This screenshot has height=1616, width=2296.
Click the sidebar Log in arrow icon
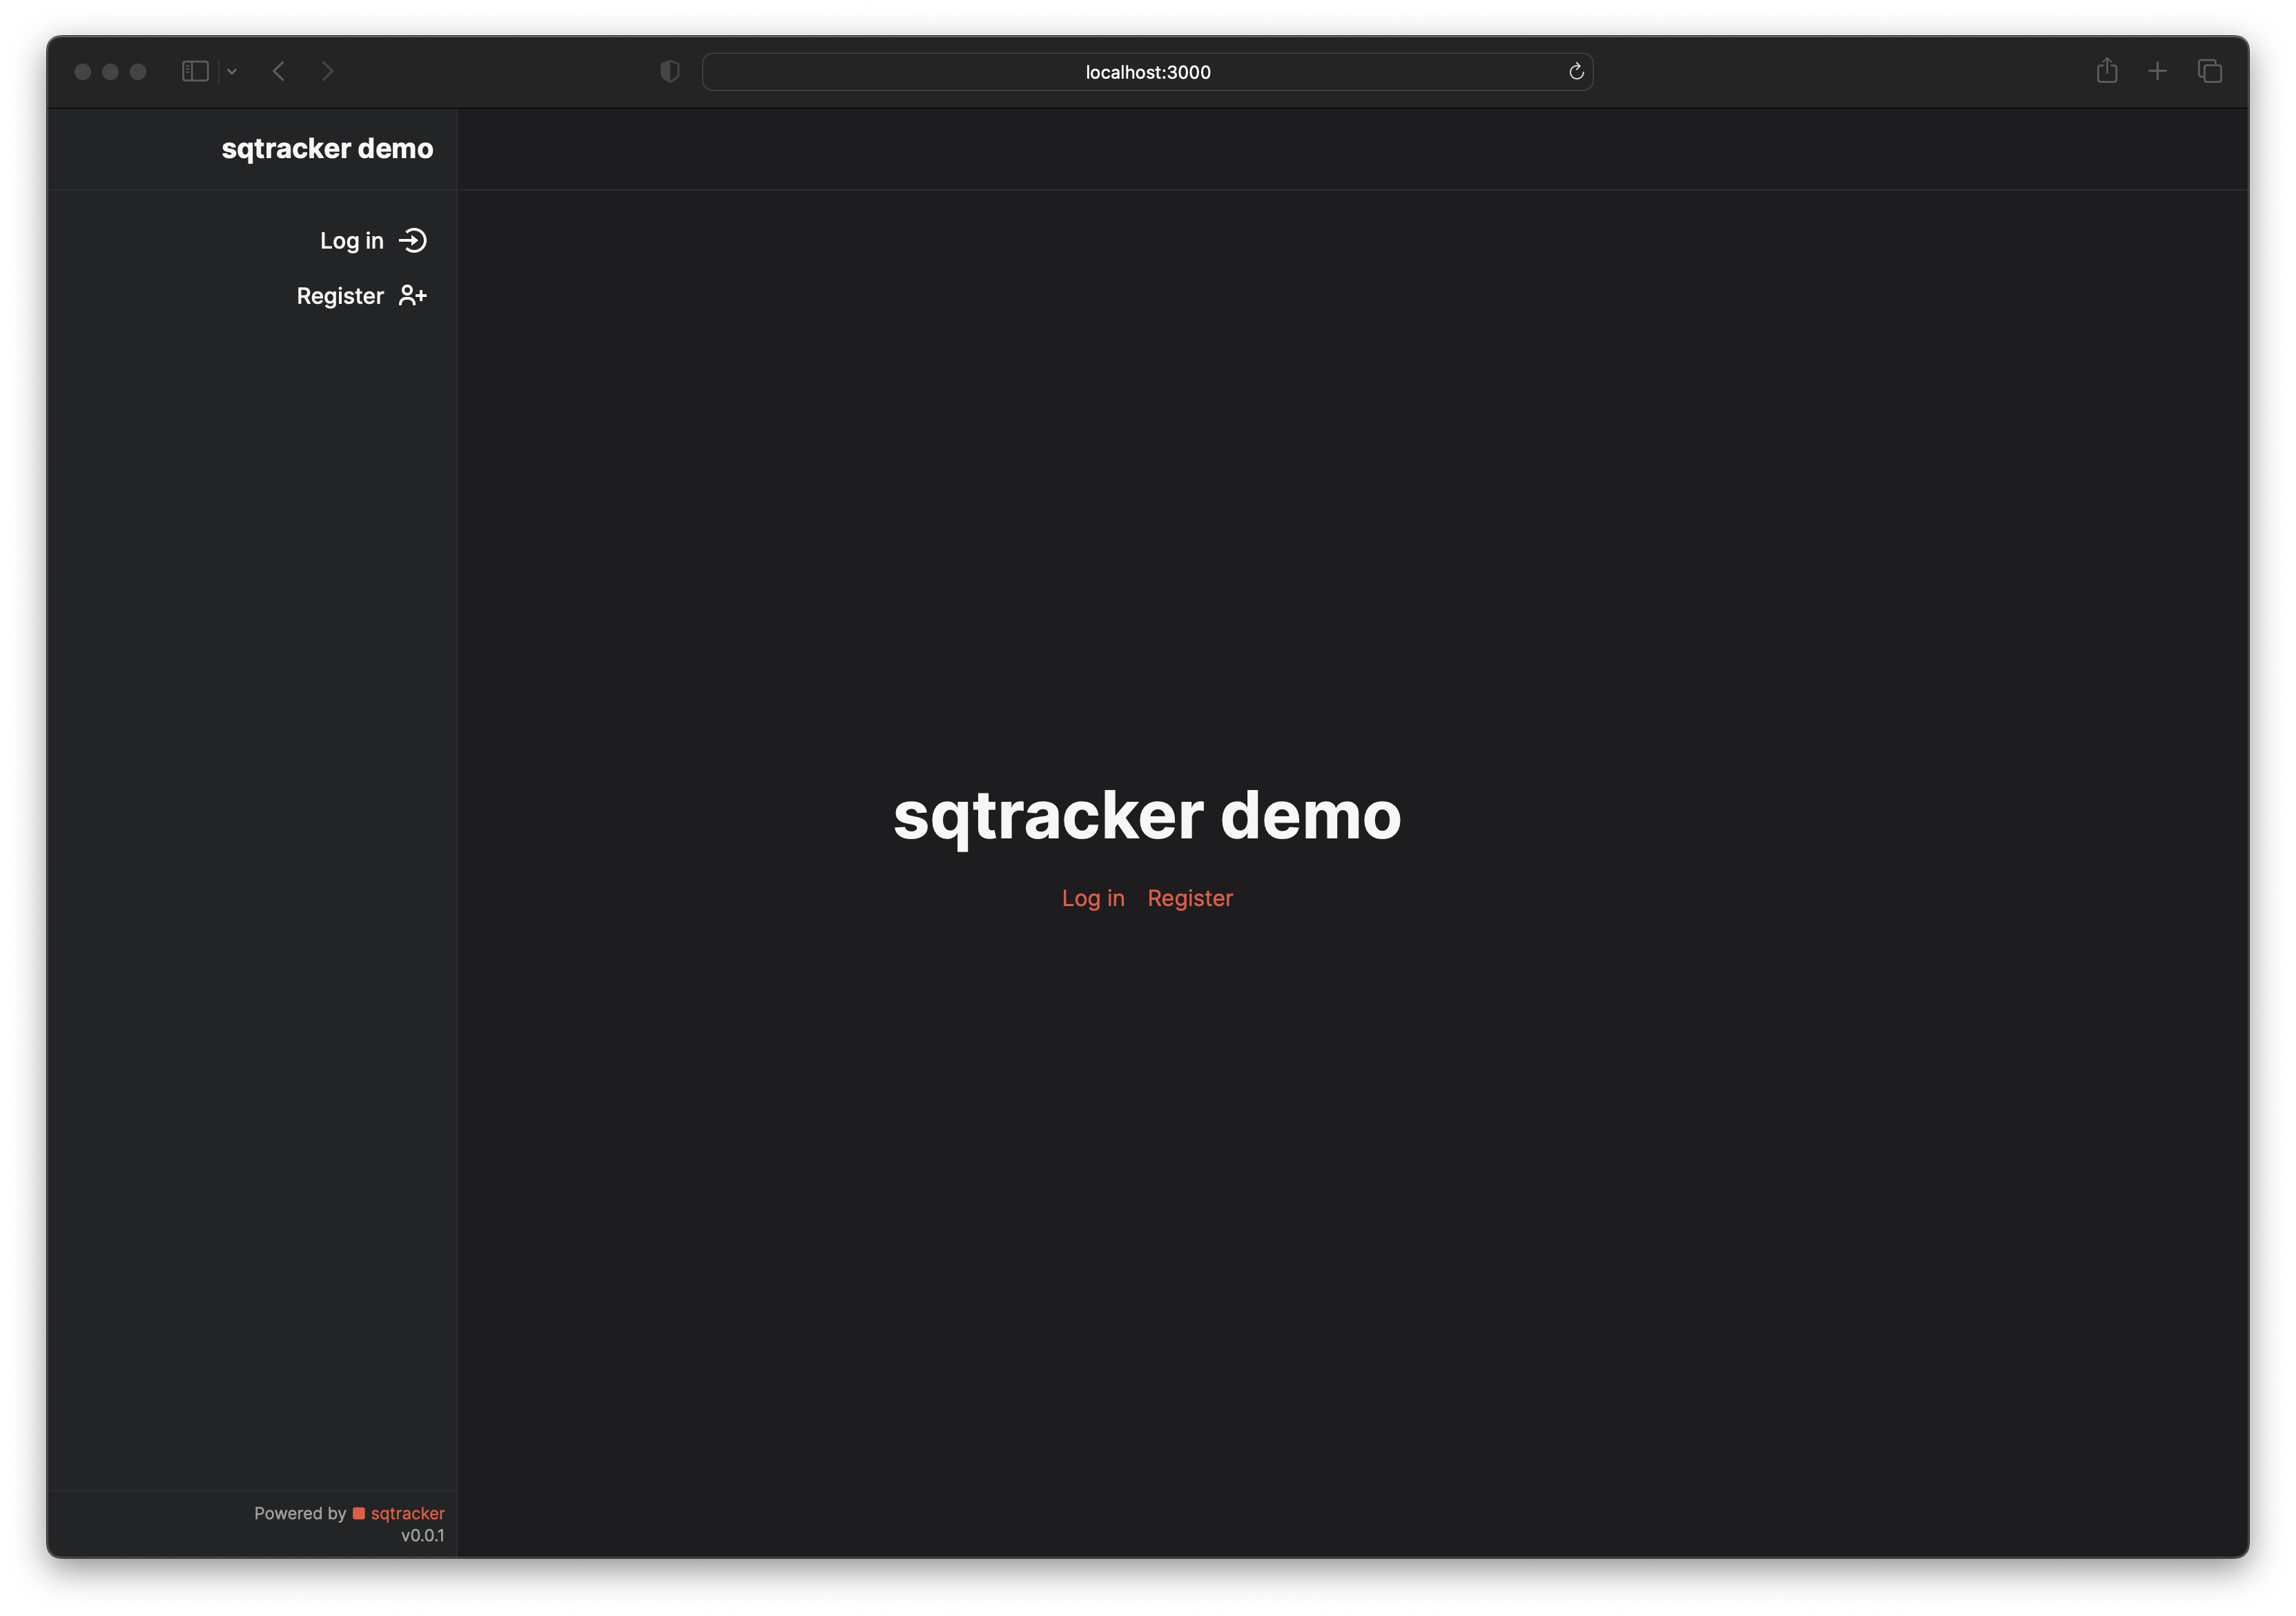pos(413,240)
